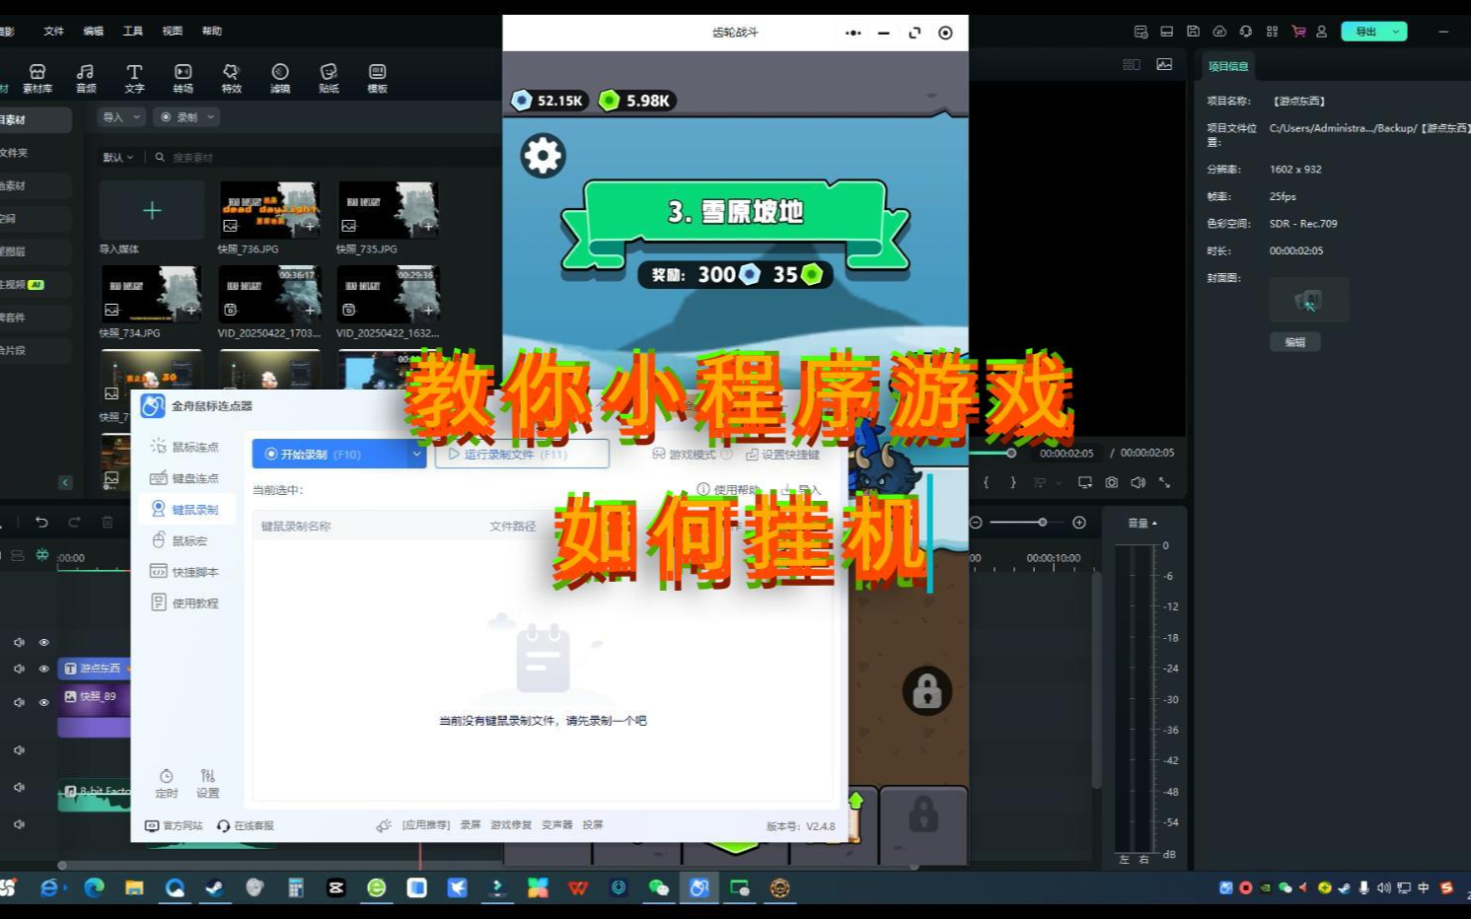Open the 编辑 menu
This screenshot has height=919, width=1471.
click(93, 32)
